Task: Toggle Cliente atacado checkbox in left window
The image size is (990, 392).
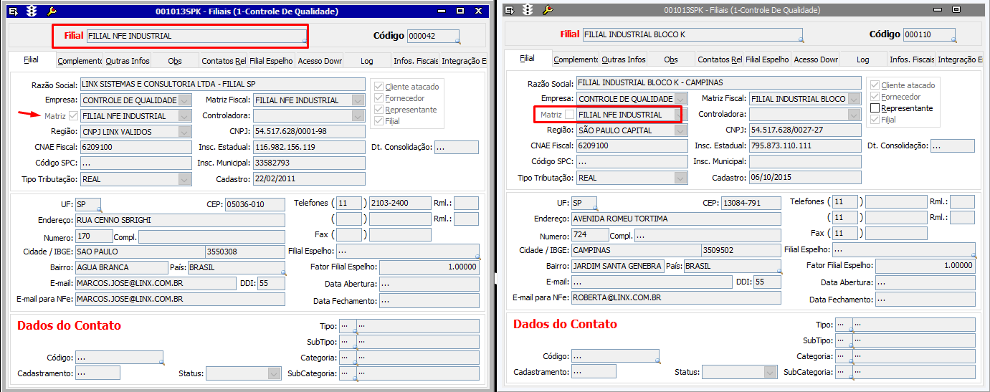Action: (379, 86)
